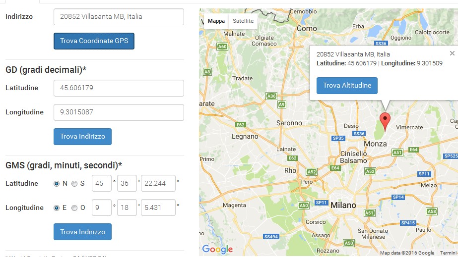Click the A9 highway shield
Viewport: 458px width, 257px height.
(281, 104)
